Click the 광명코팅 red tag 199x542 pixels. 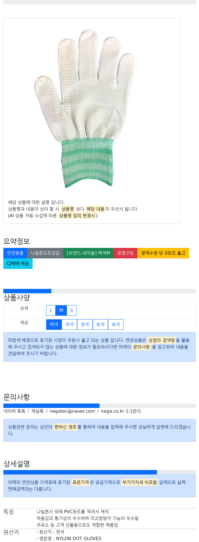point(125,253)
